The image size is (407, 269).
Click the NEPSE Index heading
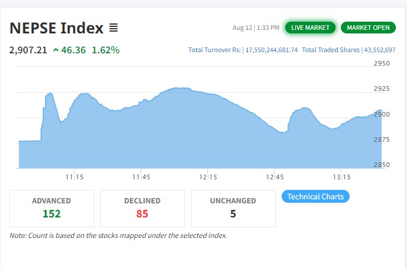coord(57,28)
